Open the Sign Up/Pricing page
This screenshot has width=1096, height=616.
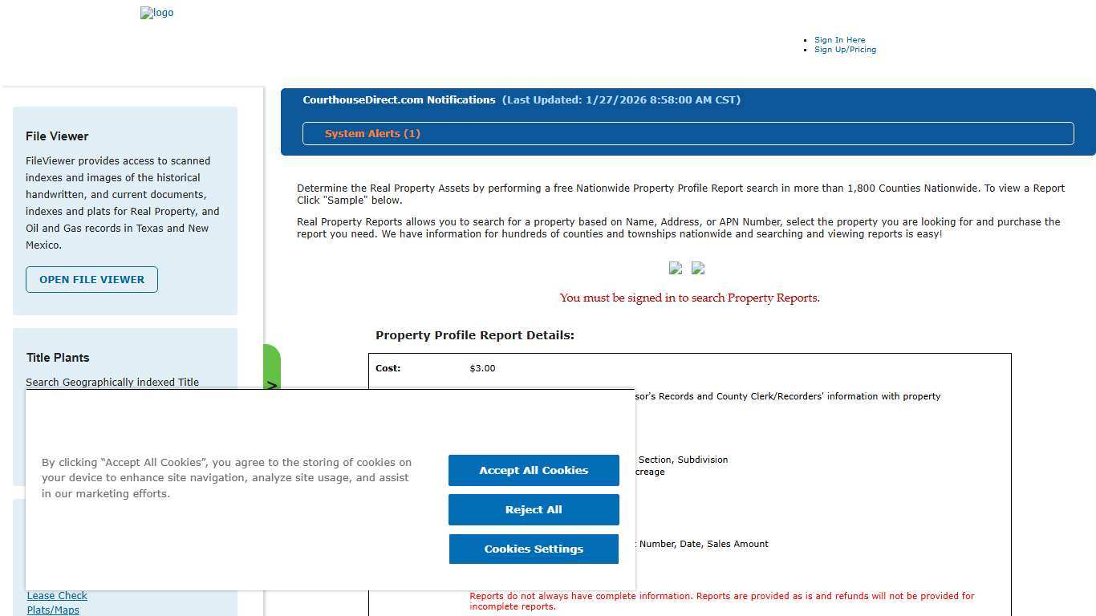[845, 49]
